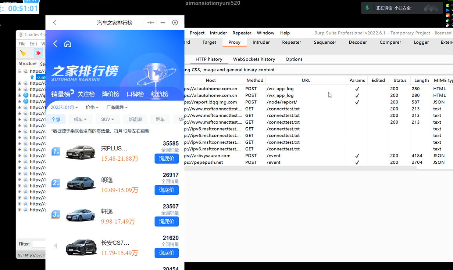Image resolution: width=453 pixels, height=270 pixels.
Task: Switch to the 销量榜 ranking tab
Action: (61, 94)
